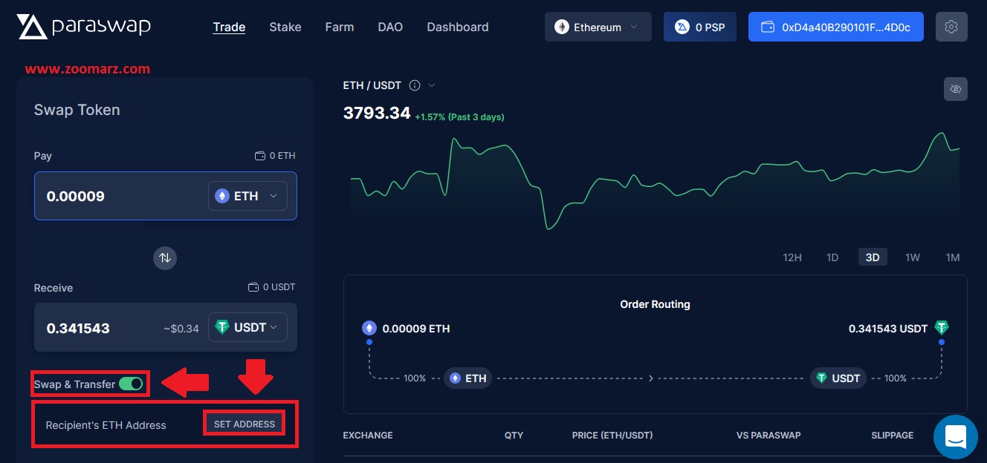Click the ~$0.34 estimated value text
Screen dimensions: 987x463
(x=181, y=328)
